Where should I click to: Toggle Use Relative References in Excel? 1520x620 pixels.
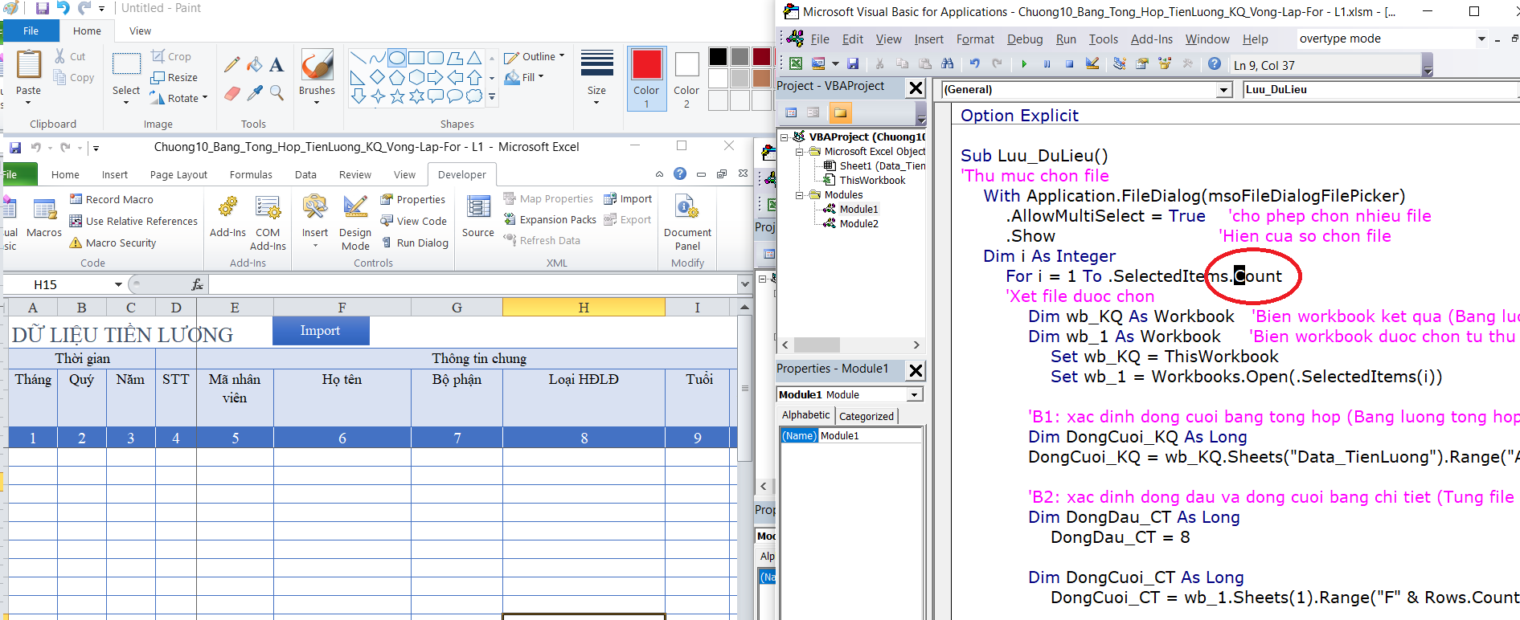point(133,221)
